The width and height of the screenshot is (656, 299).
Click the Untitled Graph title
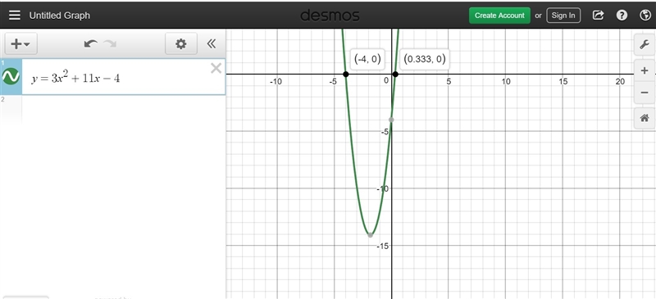point(59,16)
